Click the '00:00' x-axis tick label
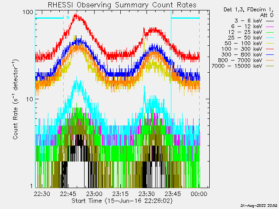 pyautogui.click(x=199, y=193)
